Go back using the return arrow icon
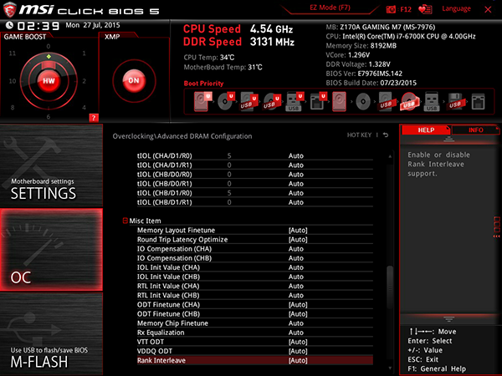 [x=386, y=135]
